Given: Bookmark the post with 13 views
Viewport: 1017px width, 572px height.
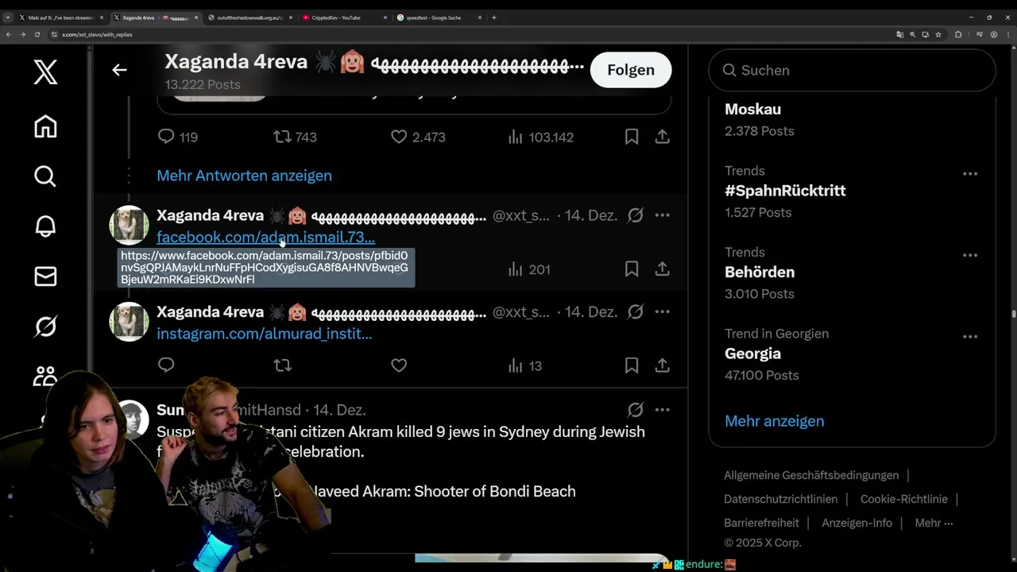Looking at the screenshot, I should point(632,365).
